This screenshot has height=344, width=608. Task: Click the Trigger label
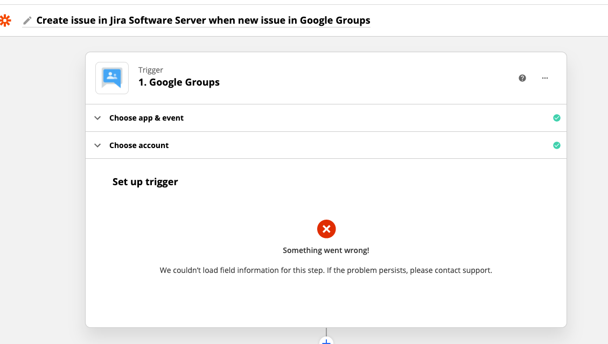[151, 70]
